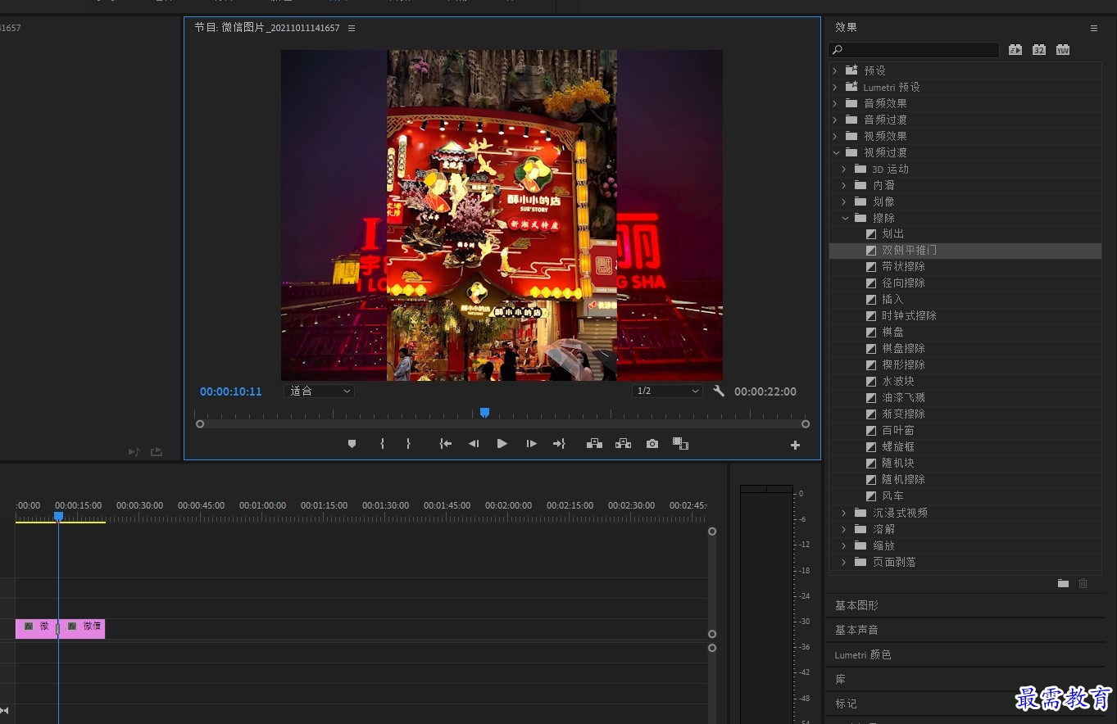Expand the Lumetri 预设 folder
Screen dimensions: 1117x724
tap(835, 87)
